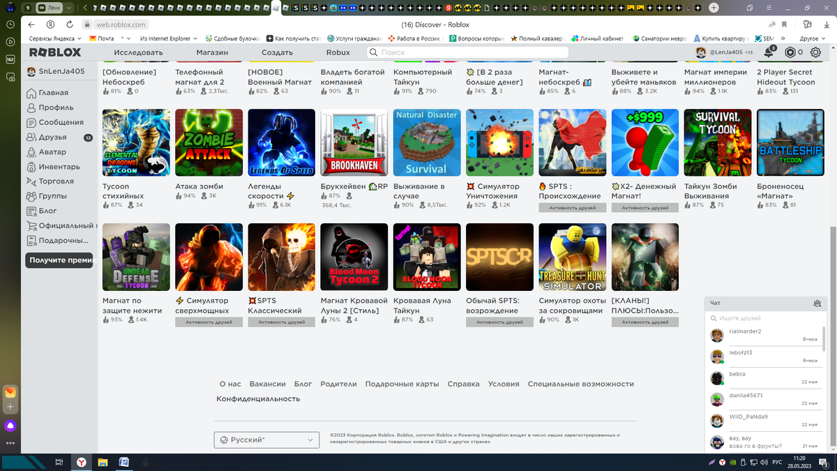Expand the Из Internet Explorer bookmarks folder
The image size is (837, 471).
[168, 38]
